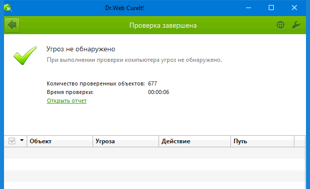Click the scanned objects count 677
This screenshot has height=189, width=310.
(152, 83)
